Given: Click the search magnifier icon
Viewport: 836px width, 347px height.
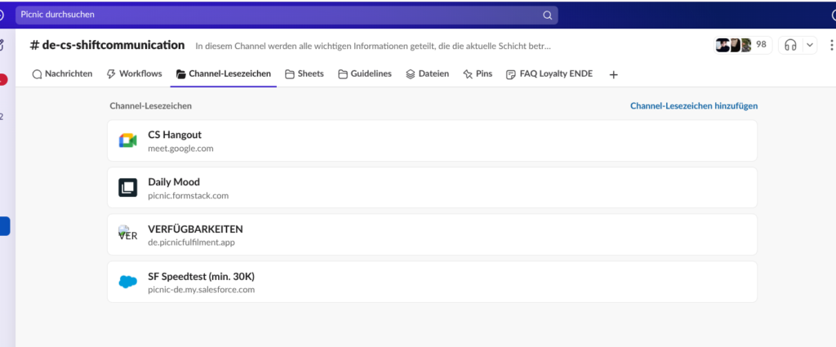Looking at the screenshot, I should pos(548,15).
